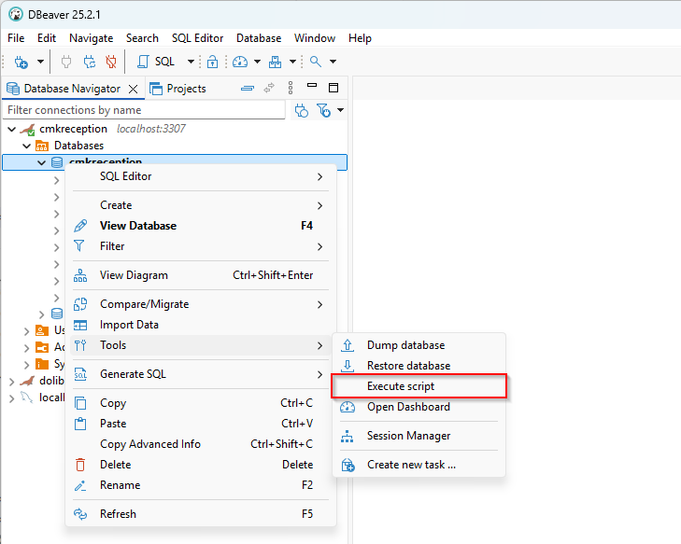Open dropdown arrow next to SQL button
This screenshot has width=681, height=544.
coord(191,62)
